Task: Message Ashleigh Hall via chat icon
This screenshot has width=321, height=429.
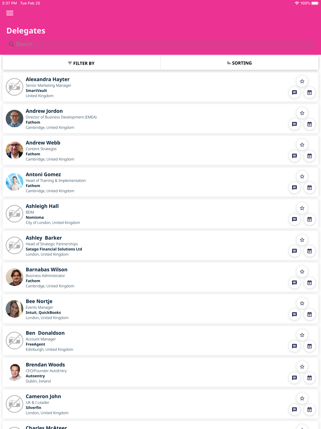Action: point(294,219)
